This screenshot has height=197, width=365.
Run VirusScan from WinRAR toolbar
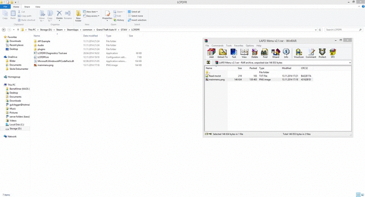pyautogui.click(x=299, y=53)
